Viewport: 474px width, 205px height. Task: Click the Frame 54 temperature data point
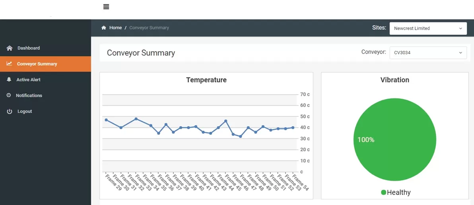coord(293,128)
